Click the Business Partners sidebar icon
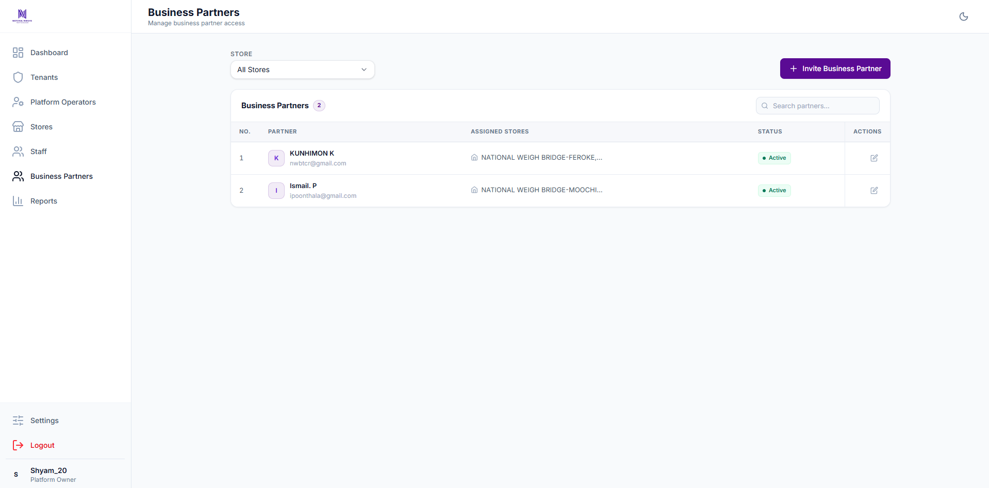The image size is (989, 488). pyautogui.click(x=18, y=176)
